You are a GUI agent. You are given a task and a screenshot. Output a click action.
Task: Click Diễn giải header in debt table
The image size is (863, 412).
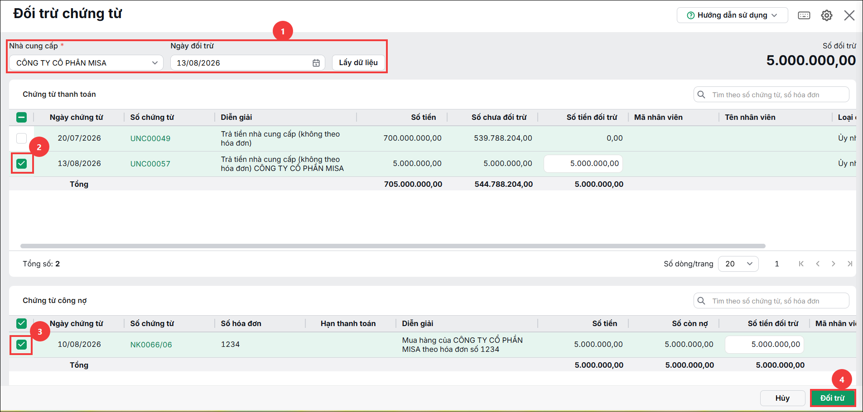(418, 323)
